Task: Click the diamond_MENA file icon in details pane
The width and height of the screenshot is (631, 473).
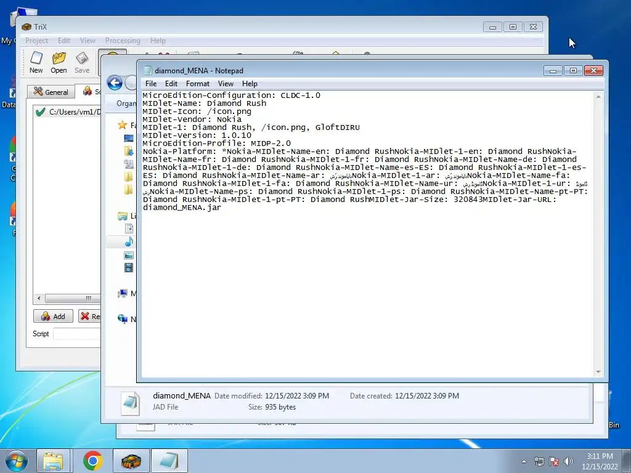Action: point(131,403)
